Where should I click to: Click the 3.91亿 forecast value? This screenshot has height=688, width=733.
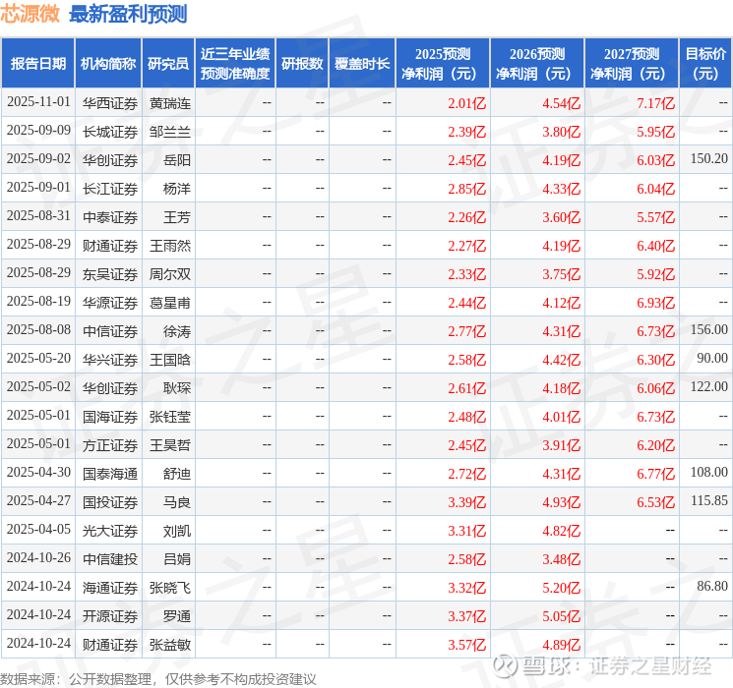[561, 445]
